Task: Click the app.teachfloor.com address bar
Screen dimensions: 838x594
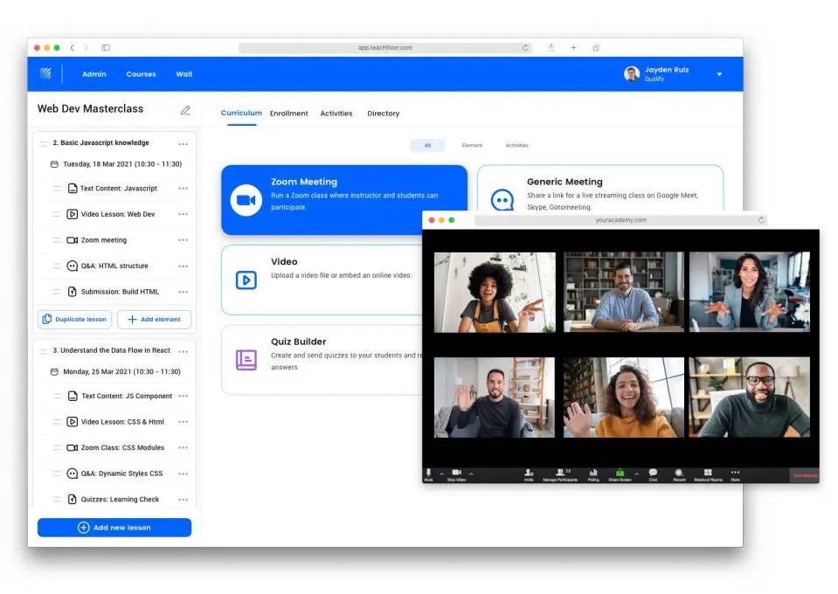Action: tap(385, 47)
